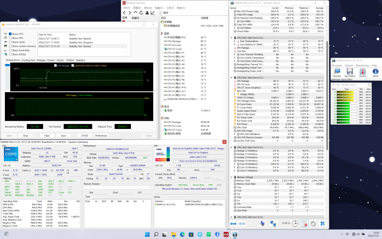
Task: Click the HWiNFO Summary toolbar icon
Action: pyautogui.click(x=337, y=72)
